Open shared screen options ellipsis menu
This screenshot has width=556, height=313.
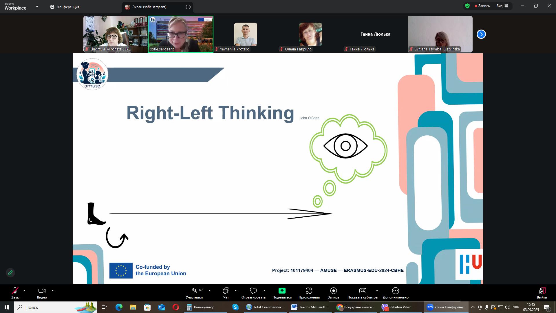click(x=188, y=7)
